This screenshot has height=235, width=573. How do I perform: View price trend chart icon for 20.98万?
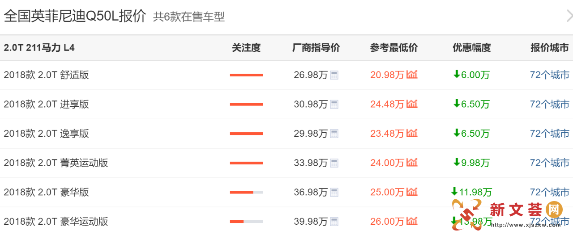(412, 75)
